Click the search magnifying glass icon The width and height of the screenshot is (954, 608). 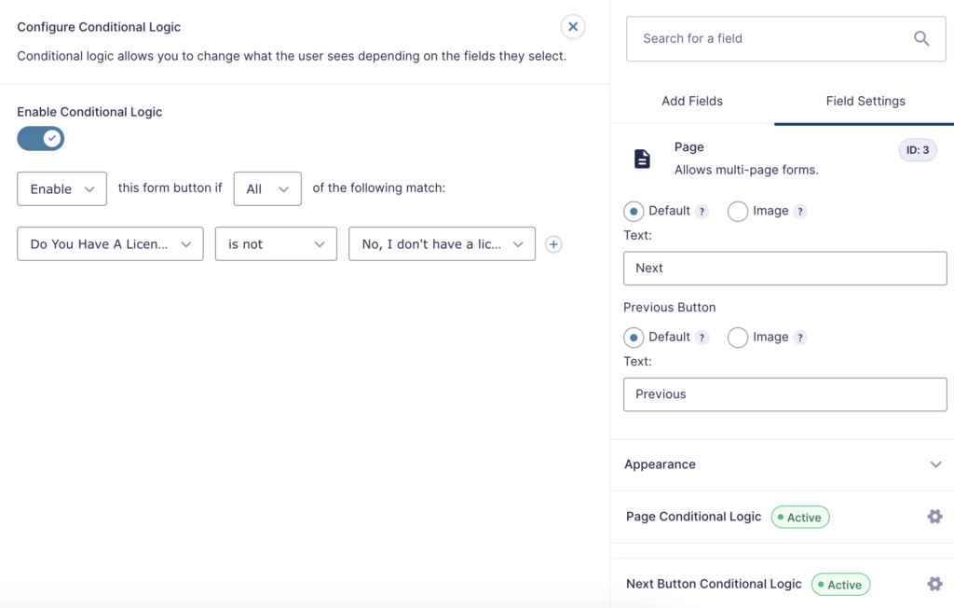tap(921, 38)
